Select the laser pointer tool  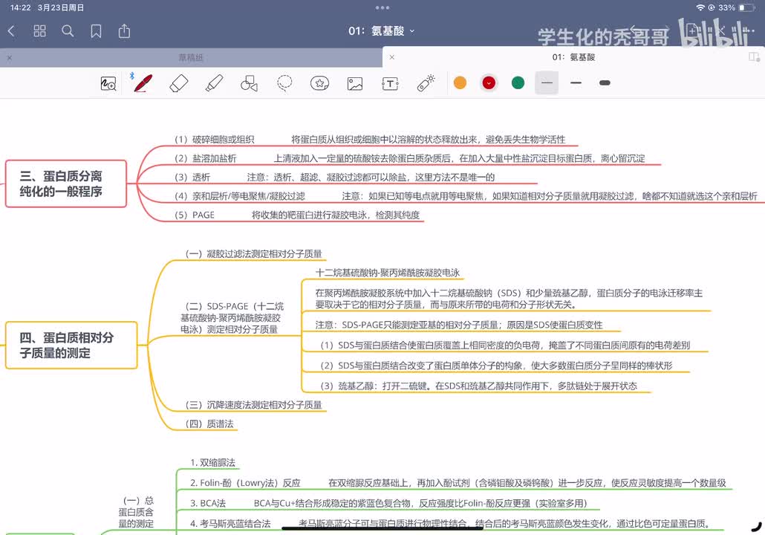[426, 83]
